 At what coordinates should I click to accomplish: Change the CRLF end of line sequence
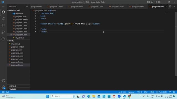point(146,92)
